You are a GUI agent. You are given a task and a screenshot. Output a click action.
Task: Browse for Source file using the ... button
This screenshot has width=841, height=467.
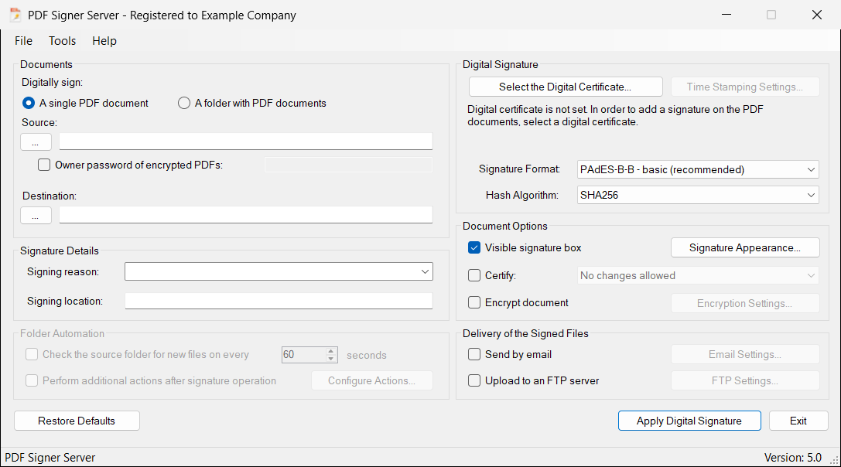[x=36, y=142]
